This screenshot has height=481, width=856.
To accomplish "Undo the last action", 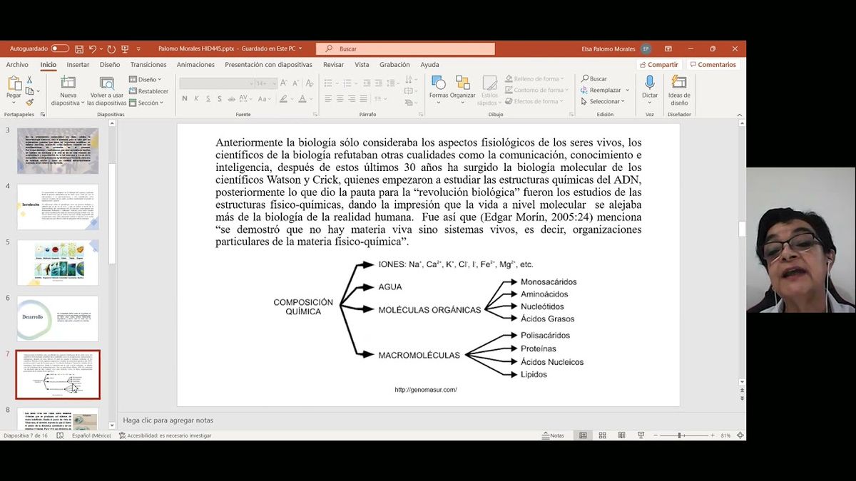I will pos(93,48).
